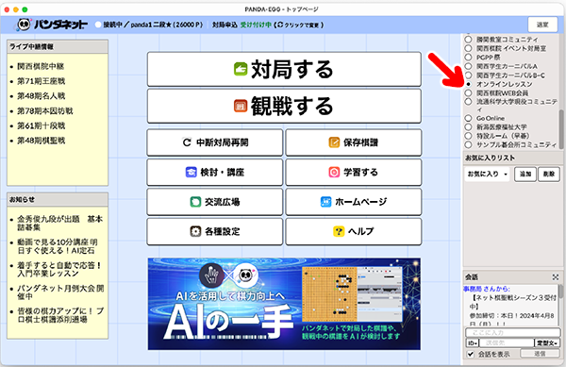Open the AIの一手 promotional banner
Screen dimensions: 566x367
[284, 304]
